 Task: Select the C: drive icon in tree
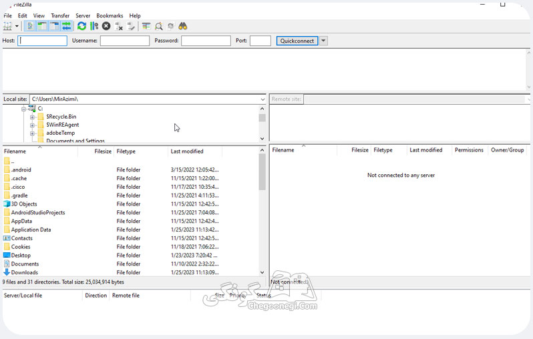click(x=31, y=108)
